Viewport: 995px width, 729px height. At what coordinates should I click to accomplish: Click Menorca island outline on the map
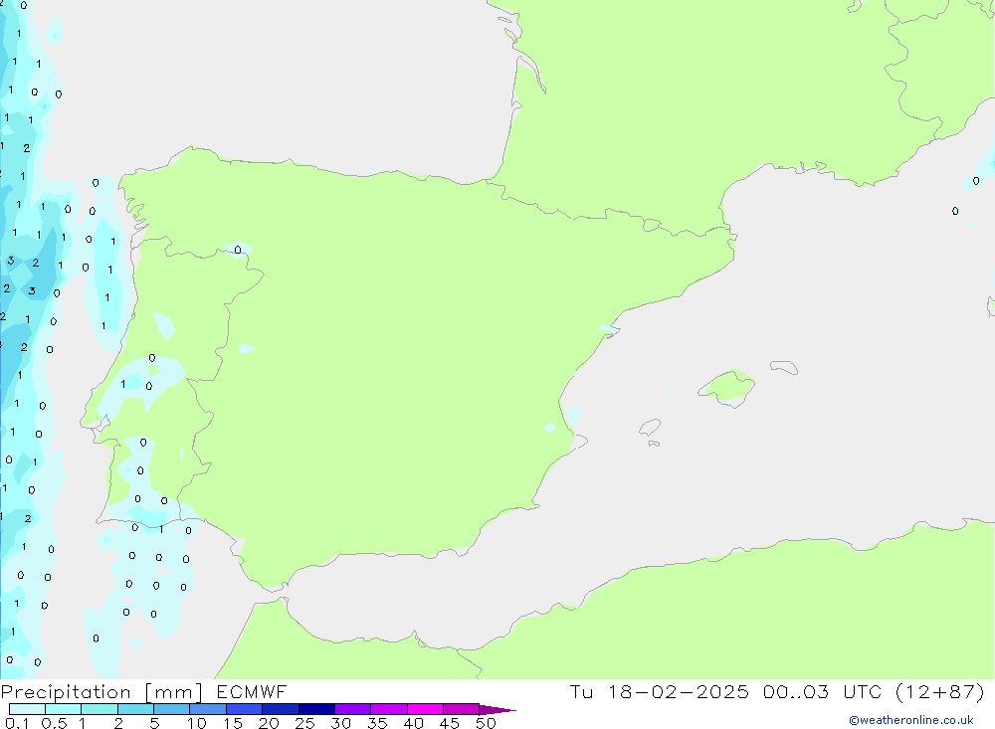(784, 367)
